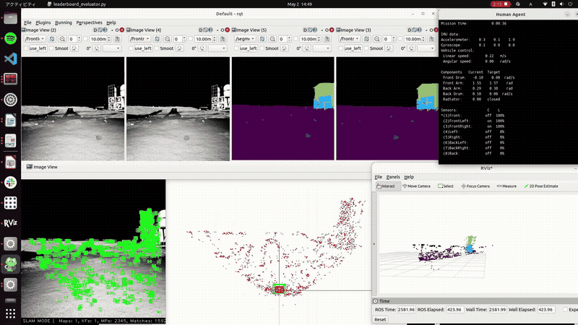Open rqt File menu
Image resolution: width=578 pixels, height=325 pixels.
27,22
